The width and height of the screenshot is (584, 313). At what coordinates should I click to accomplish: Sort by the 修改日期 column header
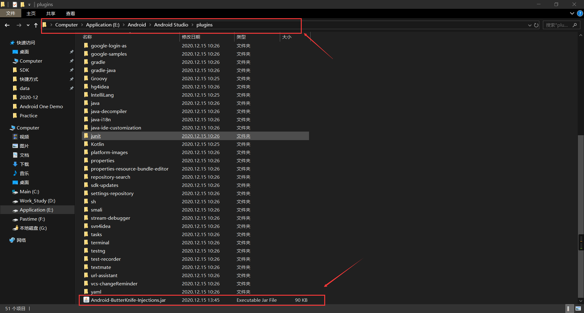coord(207,37)
